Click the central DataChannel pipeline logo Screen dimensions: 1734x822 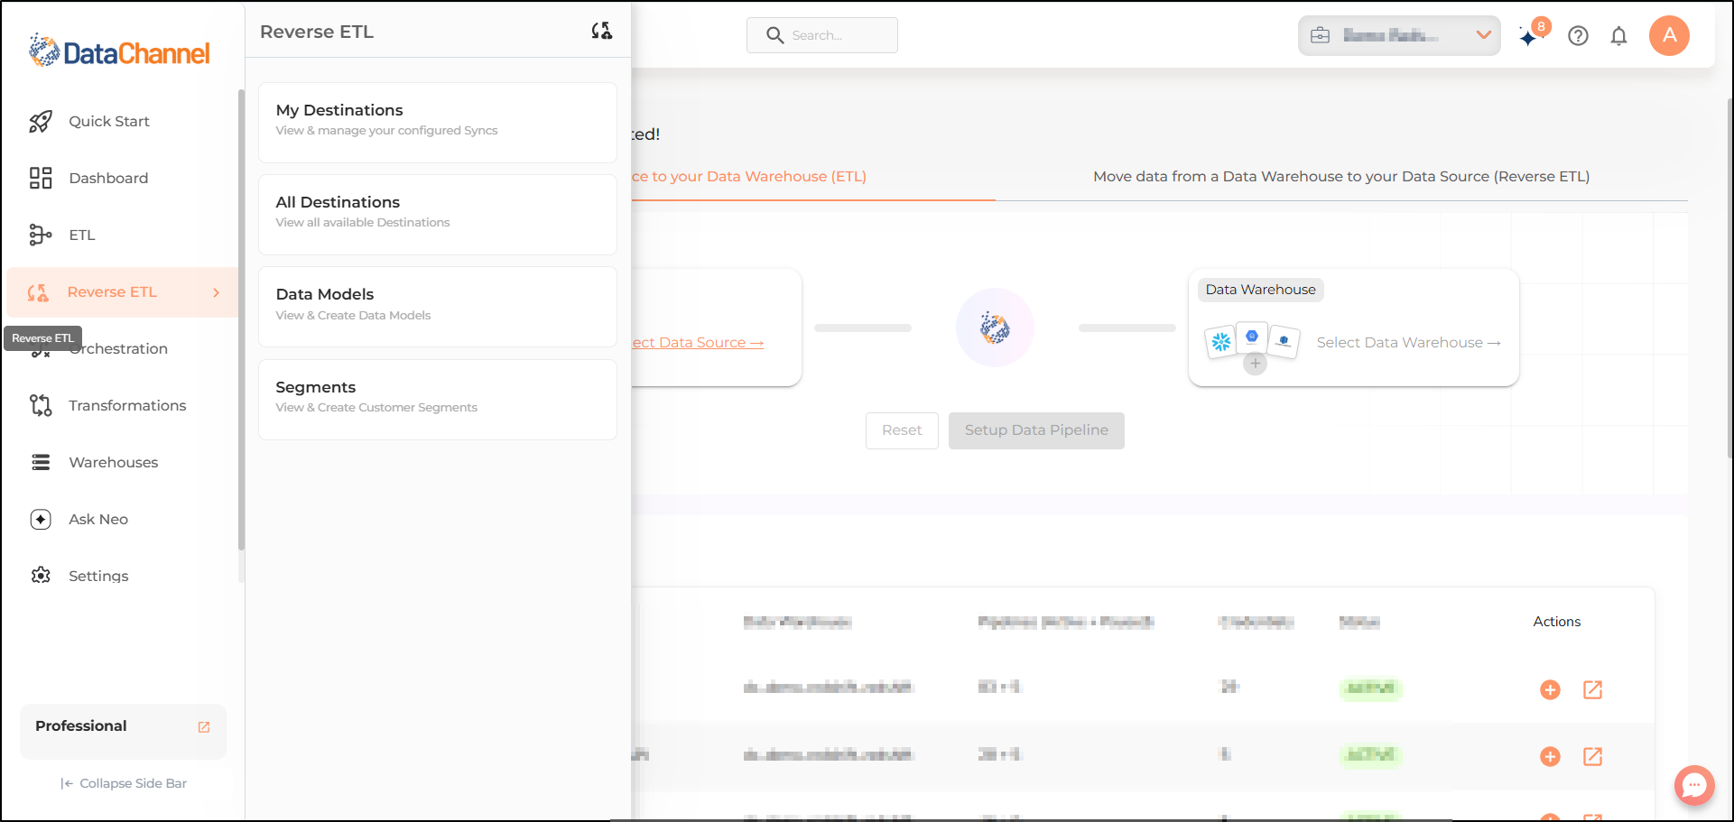point(995,328)
